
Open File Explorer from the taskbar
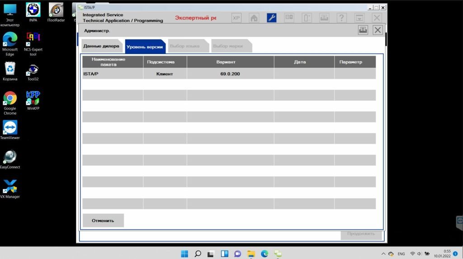tap(251, 254)
